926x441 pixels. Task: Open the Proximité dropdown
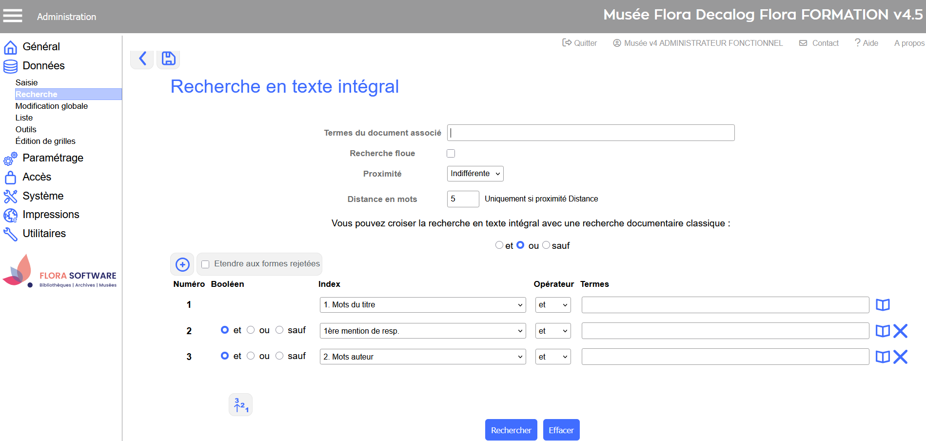(x=475, y=174)
